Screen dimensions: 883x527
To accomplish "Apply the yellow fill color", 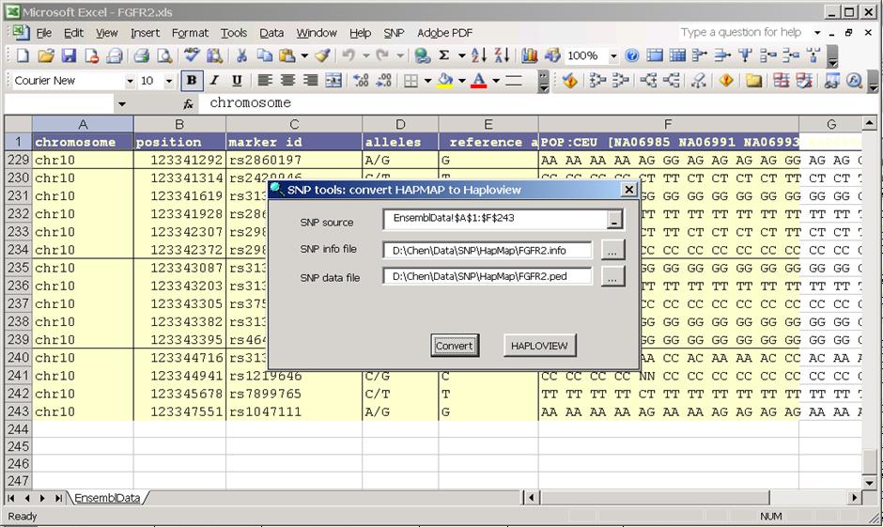I will coord(445,81).
